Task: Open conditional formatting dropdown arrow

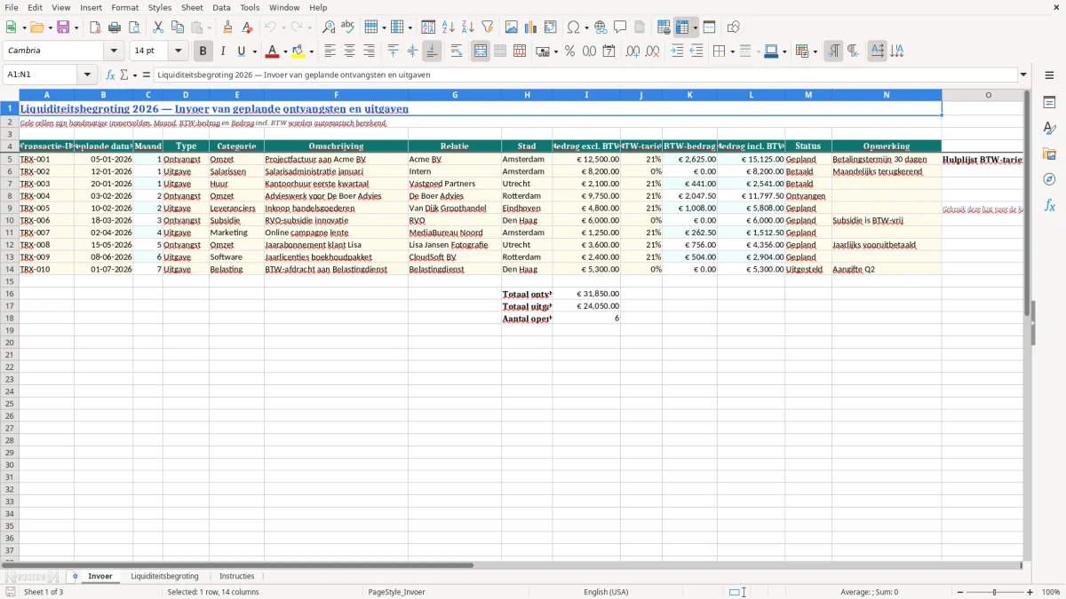Action: (x=815, y=51)
